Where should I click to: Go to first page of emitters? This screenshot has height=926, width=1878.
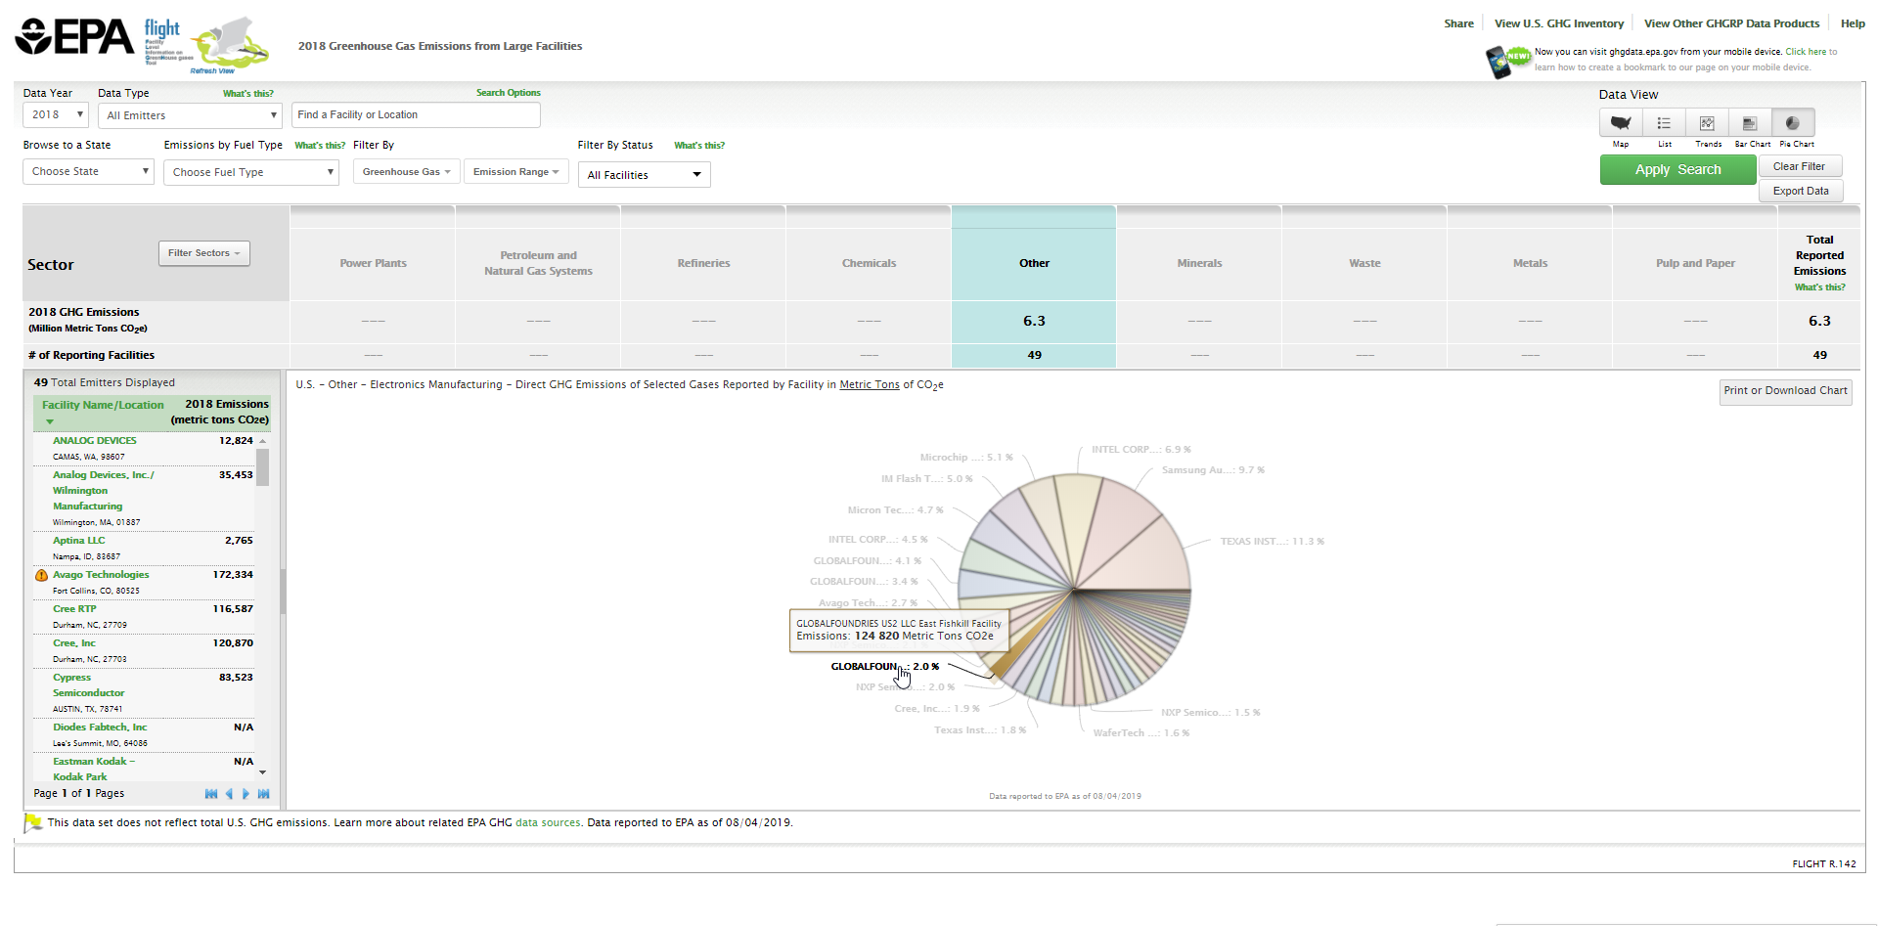point(211,794)
